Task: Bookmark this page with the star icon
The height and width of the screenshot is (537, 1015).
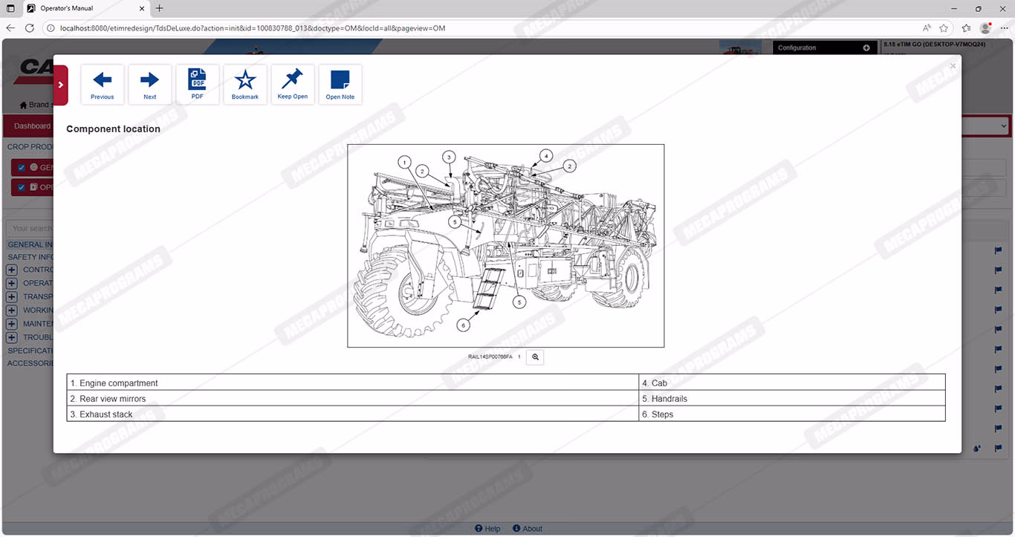Action: coord(245,85)
